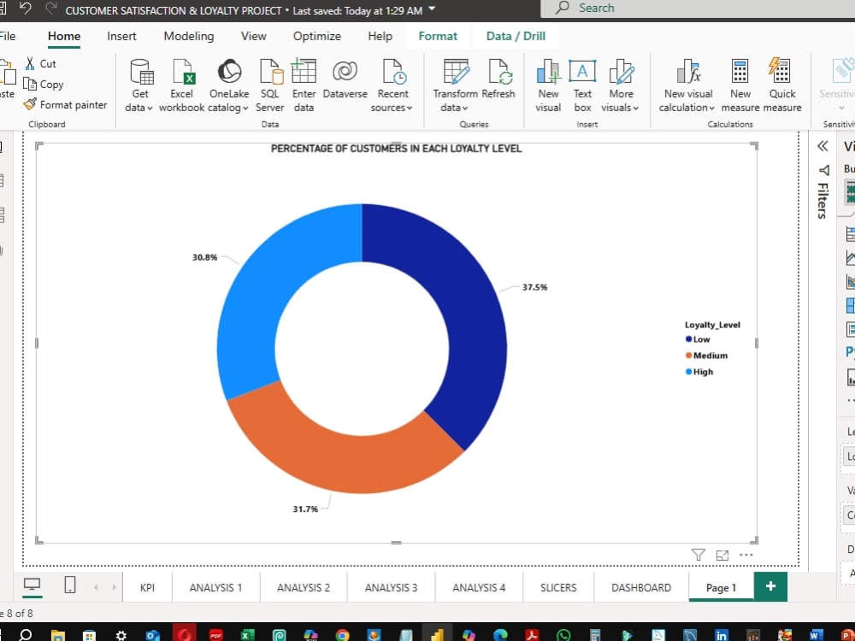Connect to SQL Server data
Viewport: 855px width, 641px height.
pyautogui.click(x=270, y=85)
